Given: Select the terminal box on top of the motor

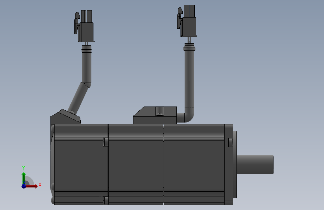Looking at the screenshot, I should point(155,115).
